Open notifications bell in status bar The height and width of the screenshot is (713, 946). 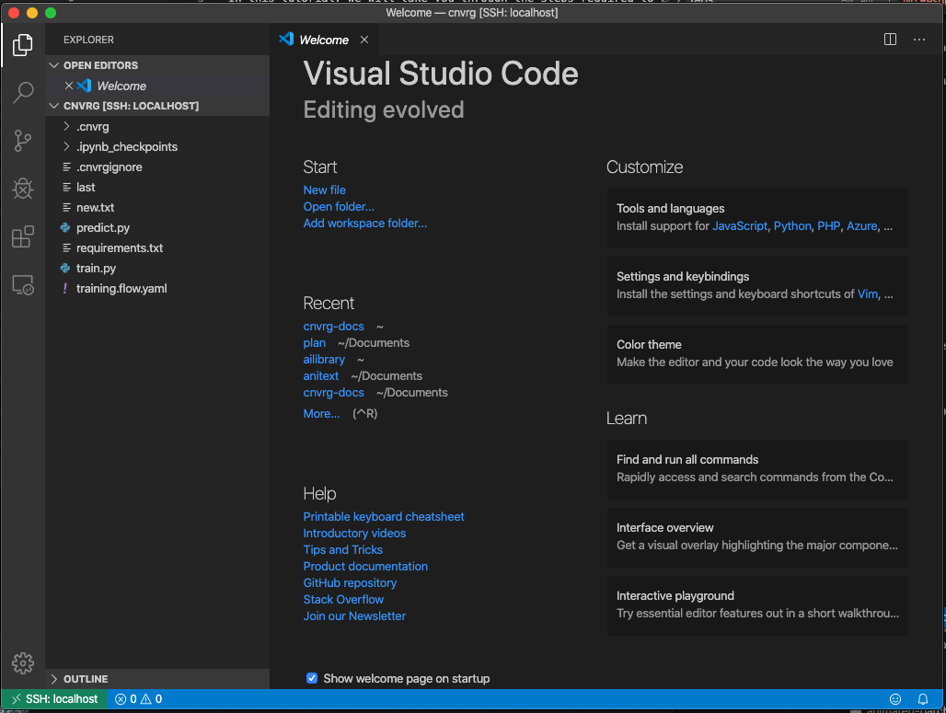tap(922, 699)
